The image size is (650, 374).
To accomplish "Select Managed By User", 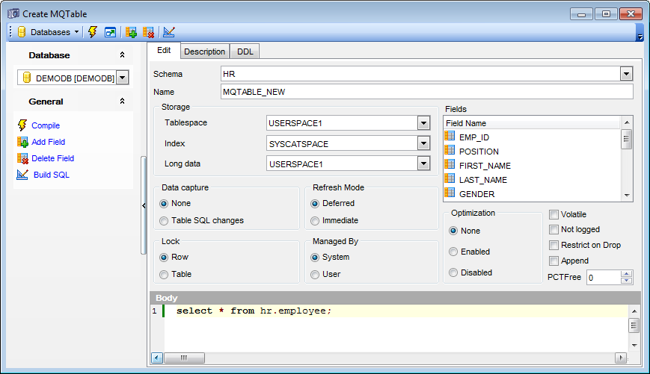I will (315, 274).
